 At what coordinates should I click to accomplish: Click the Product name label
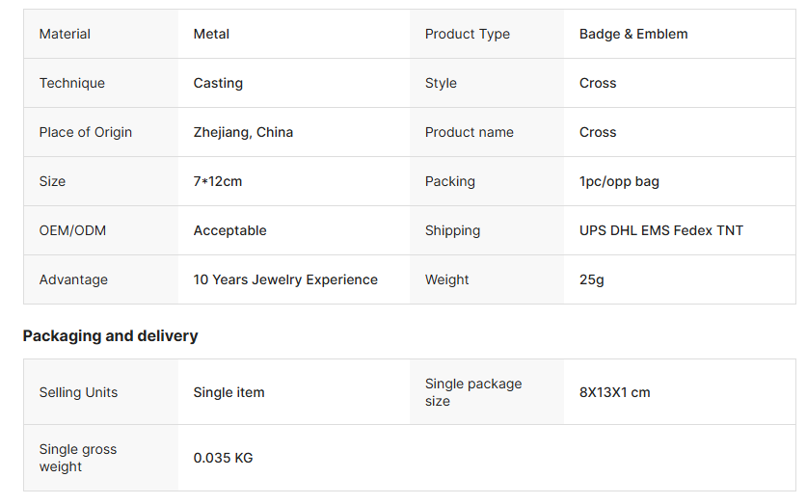pyautogui.click(x=469, y=132)
